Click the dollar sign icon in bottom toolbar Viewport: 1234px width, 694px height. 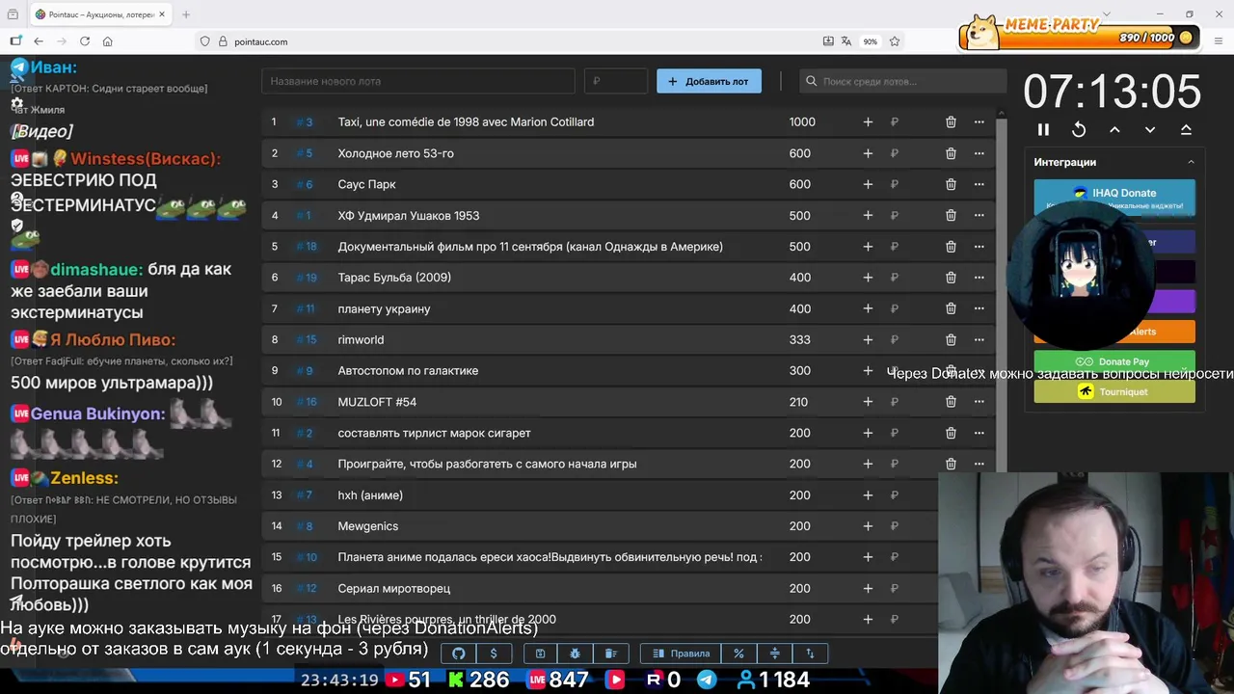click(494, 654)
